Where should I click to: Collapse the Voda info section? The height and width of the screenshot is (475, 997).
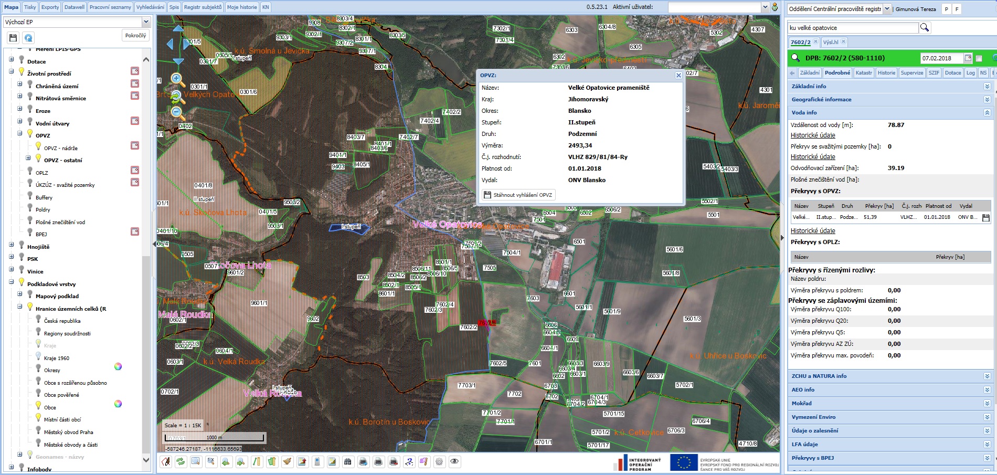(987, 112)
